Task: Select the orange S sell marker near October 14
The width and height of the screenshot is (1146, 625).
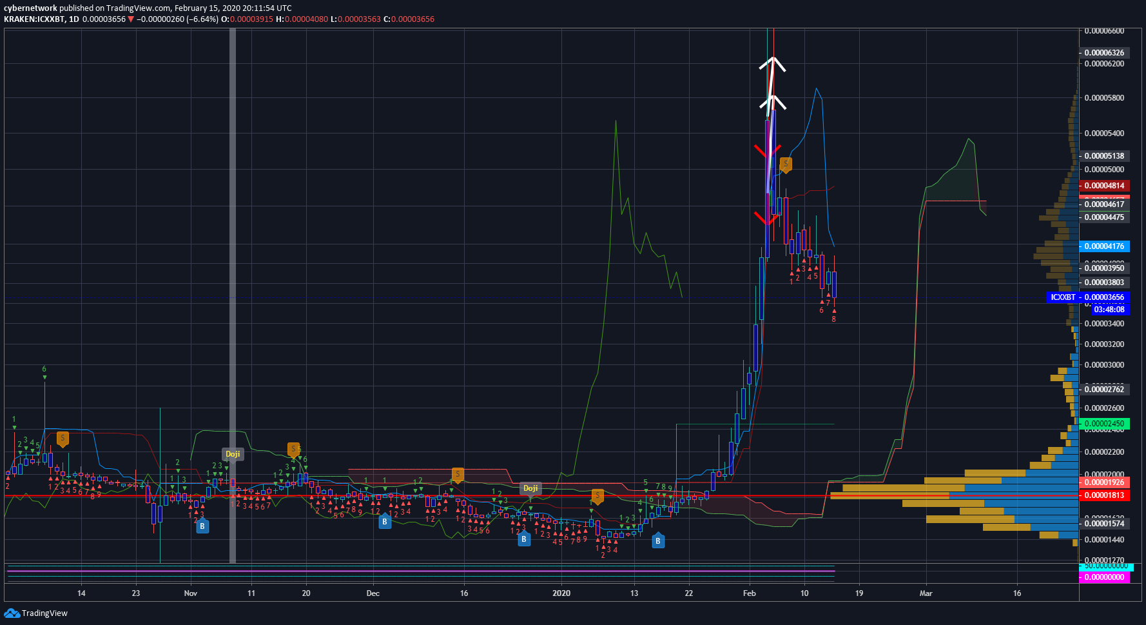Action: 63,439
